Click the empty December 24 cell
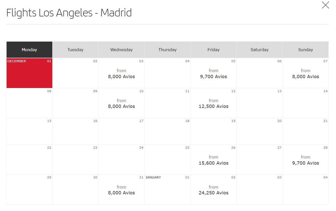Screen dimensions: 336x211 pos(121,160)
